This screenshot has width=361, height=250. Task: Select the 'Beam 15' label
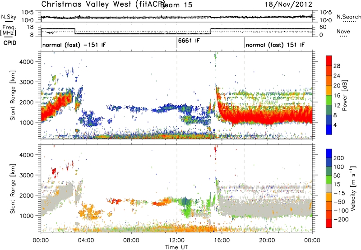tap(176, 5)
